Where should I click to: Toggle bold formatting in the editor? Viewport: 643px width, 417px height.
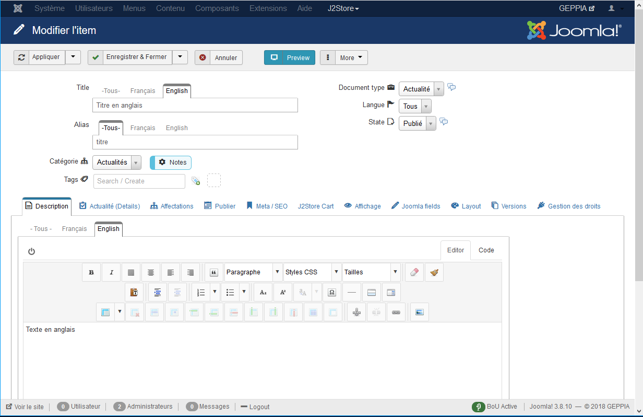(x=91, y=272)
